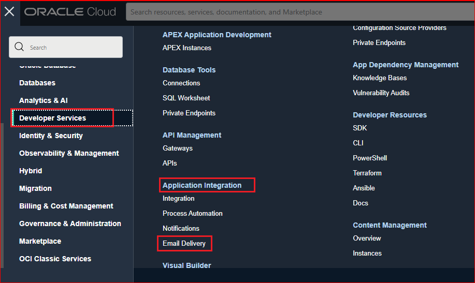The height and width of the screenshot is (283, 475).
Task: Open the Docs link
Action: [x=361, y=203]
